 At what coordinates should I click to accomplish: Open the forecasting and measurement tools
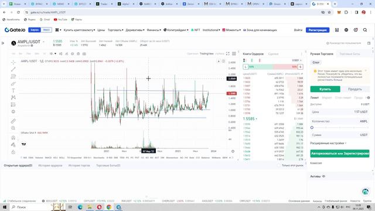(x=13, y=104)
